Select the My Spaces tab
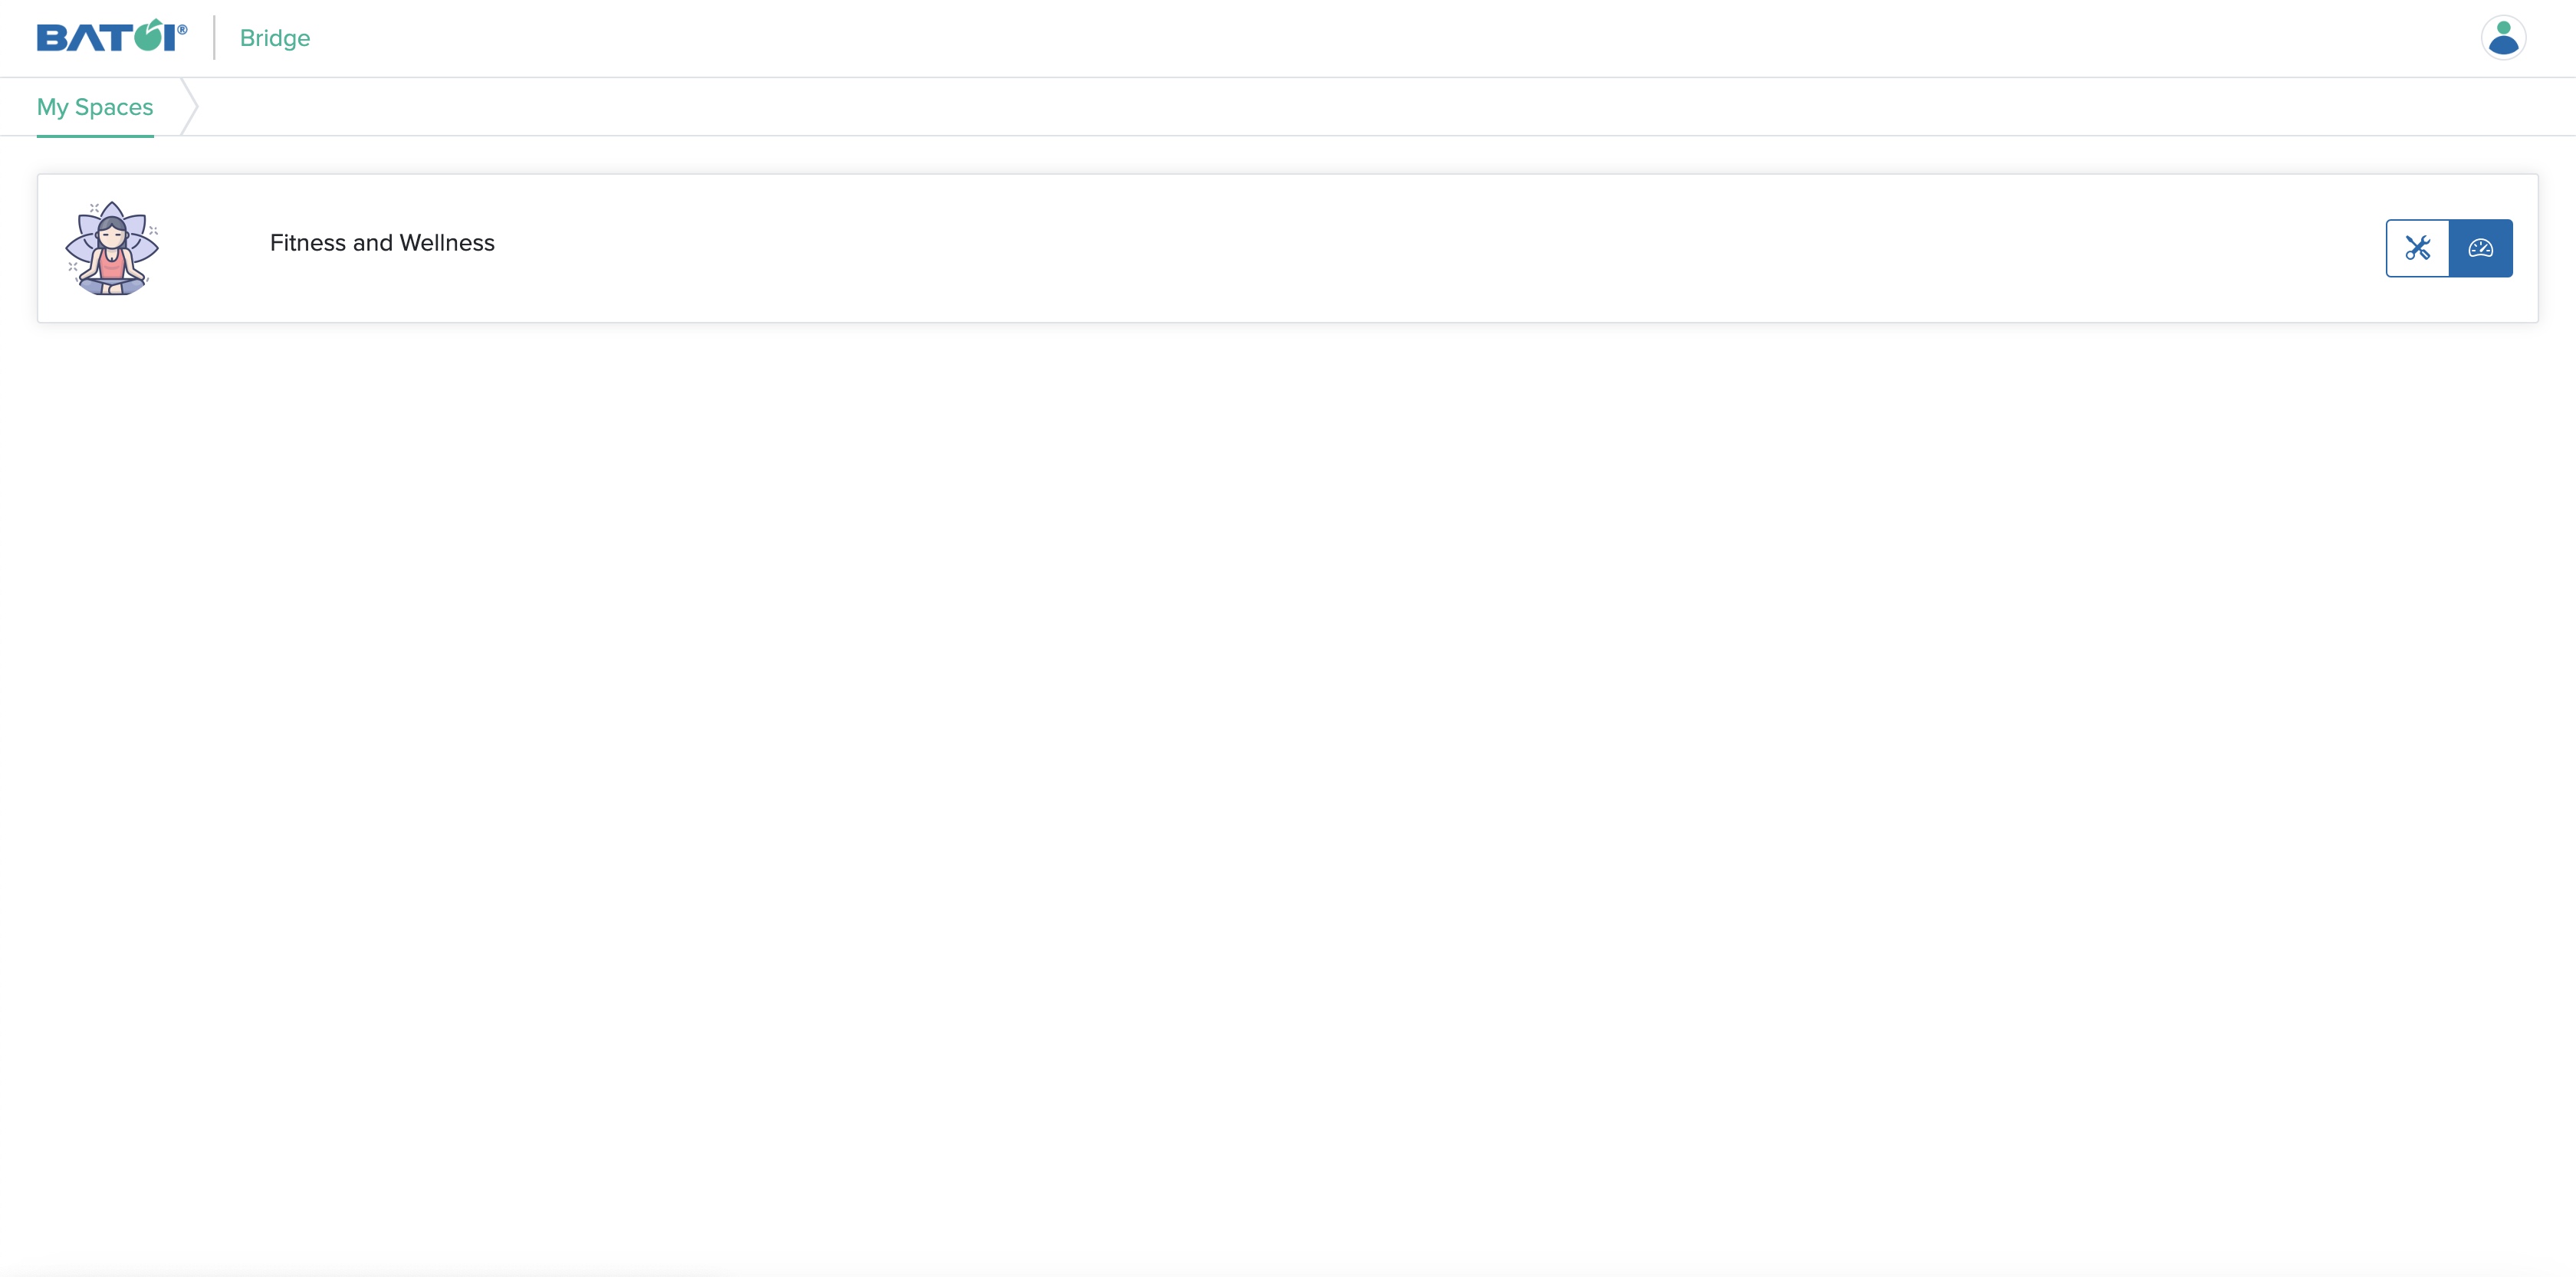The height and width of the screenshot is (1277, 2576). 95,107
